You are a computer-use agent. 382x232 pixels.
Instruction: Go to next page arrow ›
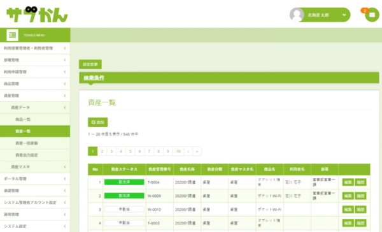188,151
